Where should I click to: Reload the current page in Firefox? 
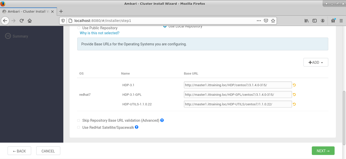tap(22, 21)
